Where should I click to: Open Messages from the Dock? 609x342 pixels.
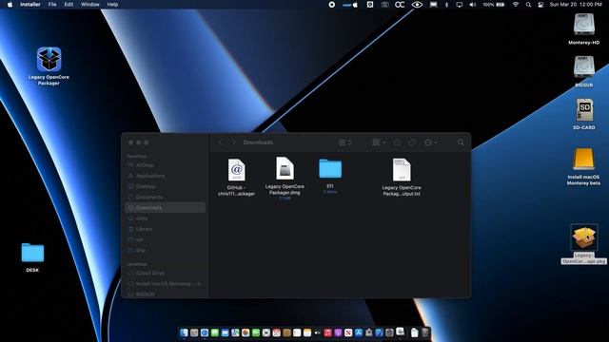coord(215,332)
